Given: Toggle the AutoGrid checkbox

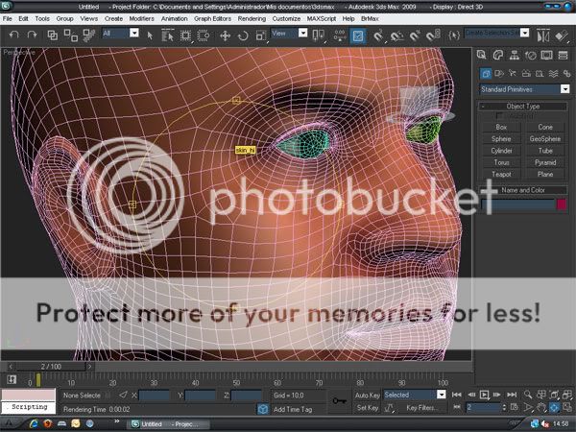Looking at the screenshot, I should [x=498, y=116].
